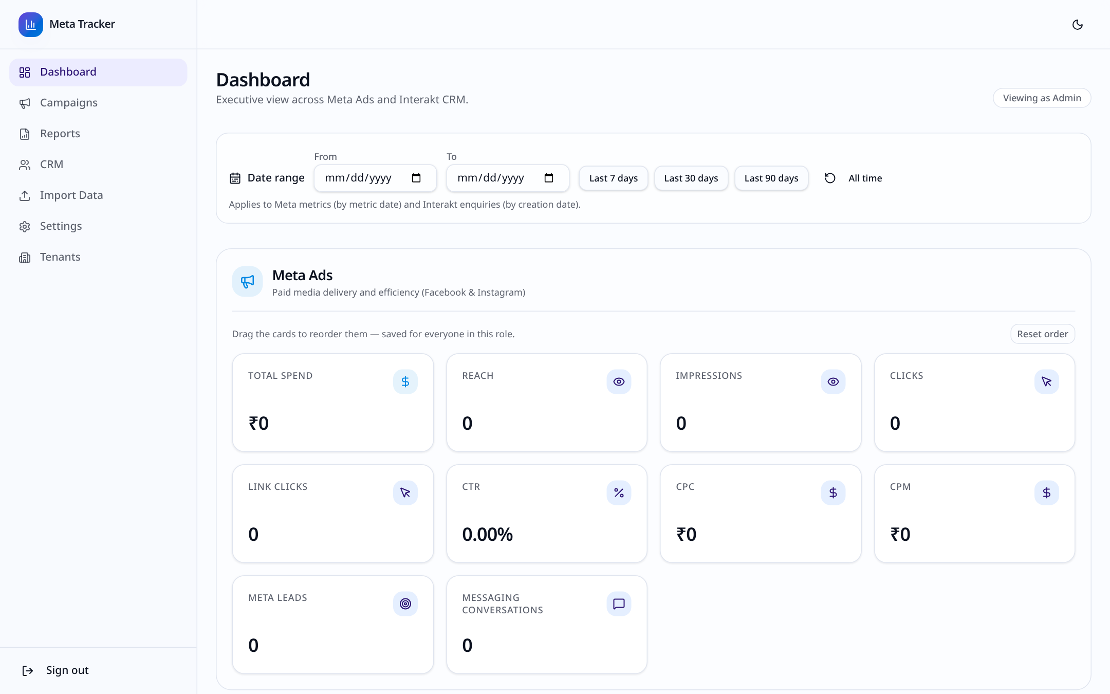Click the Viewing as Admin badge

[1042, 98]
